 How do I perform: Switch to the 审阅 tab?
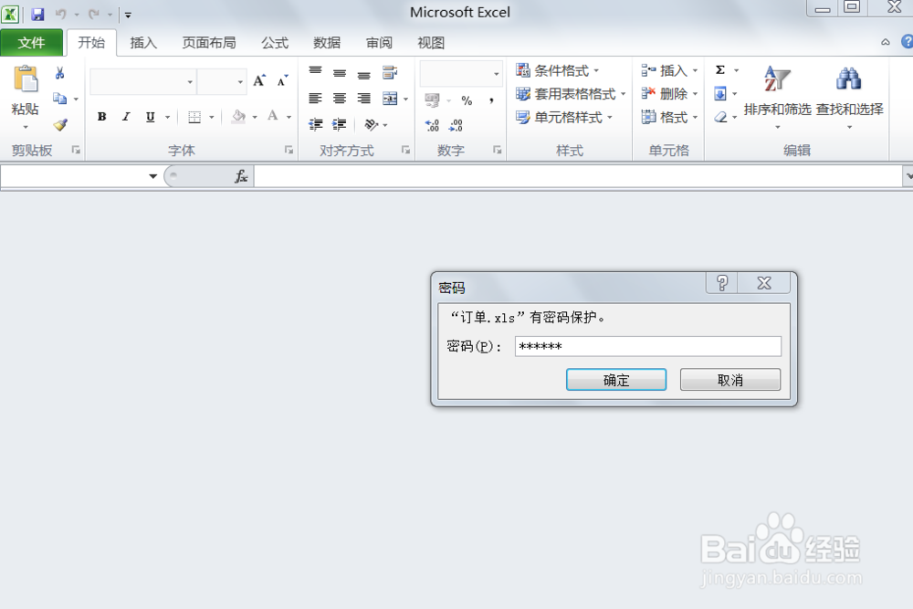click(379, 43)
